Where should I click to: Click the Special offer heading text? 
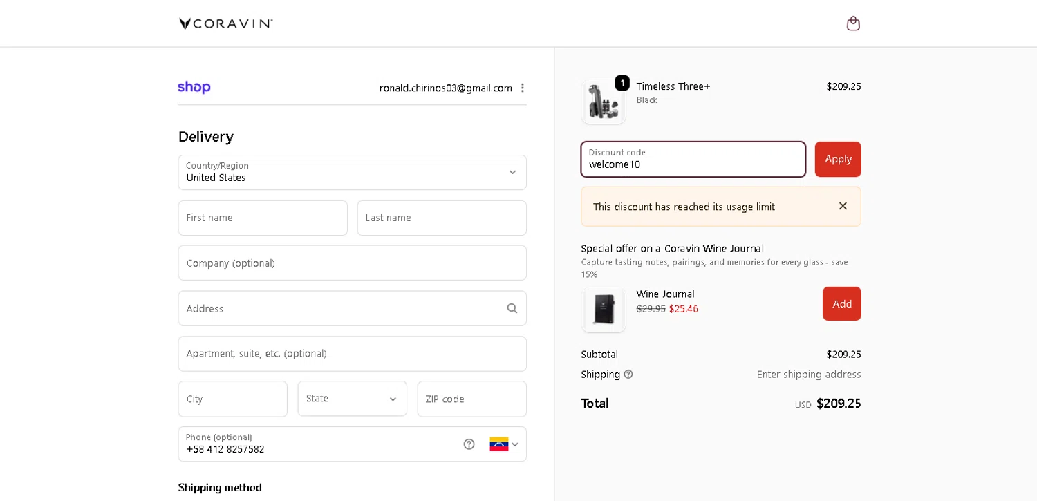click(x=673, y=248)
